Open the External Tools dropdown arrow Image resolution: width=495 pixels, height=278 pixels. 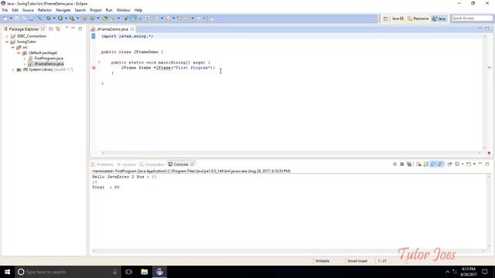[77, 19]
